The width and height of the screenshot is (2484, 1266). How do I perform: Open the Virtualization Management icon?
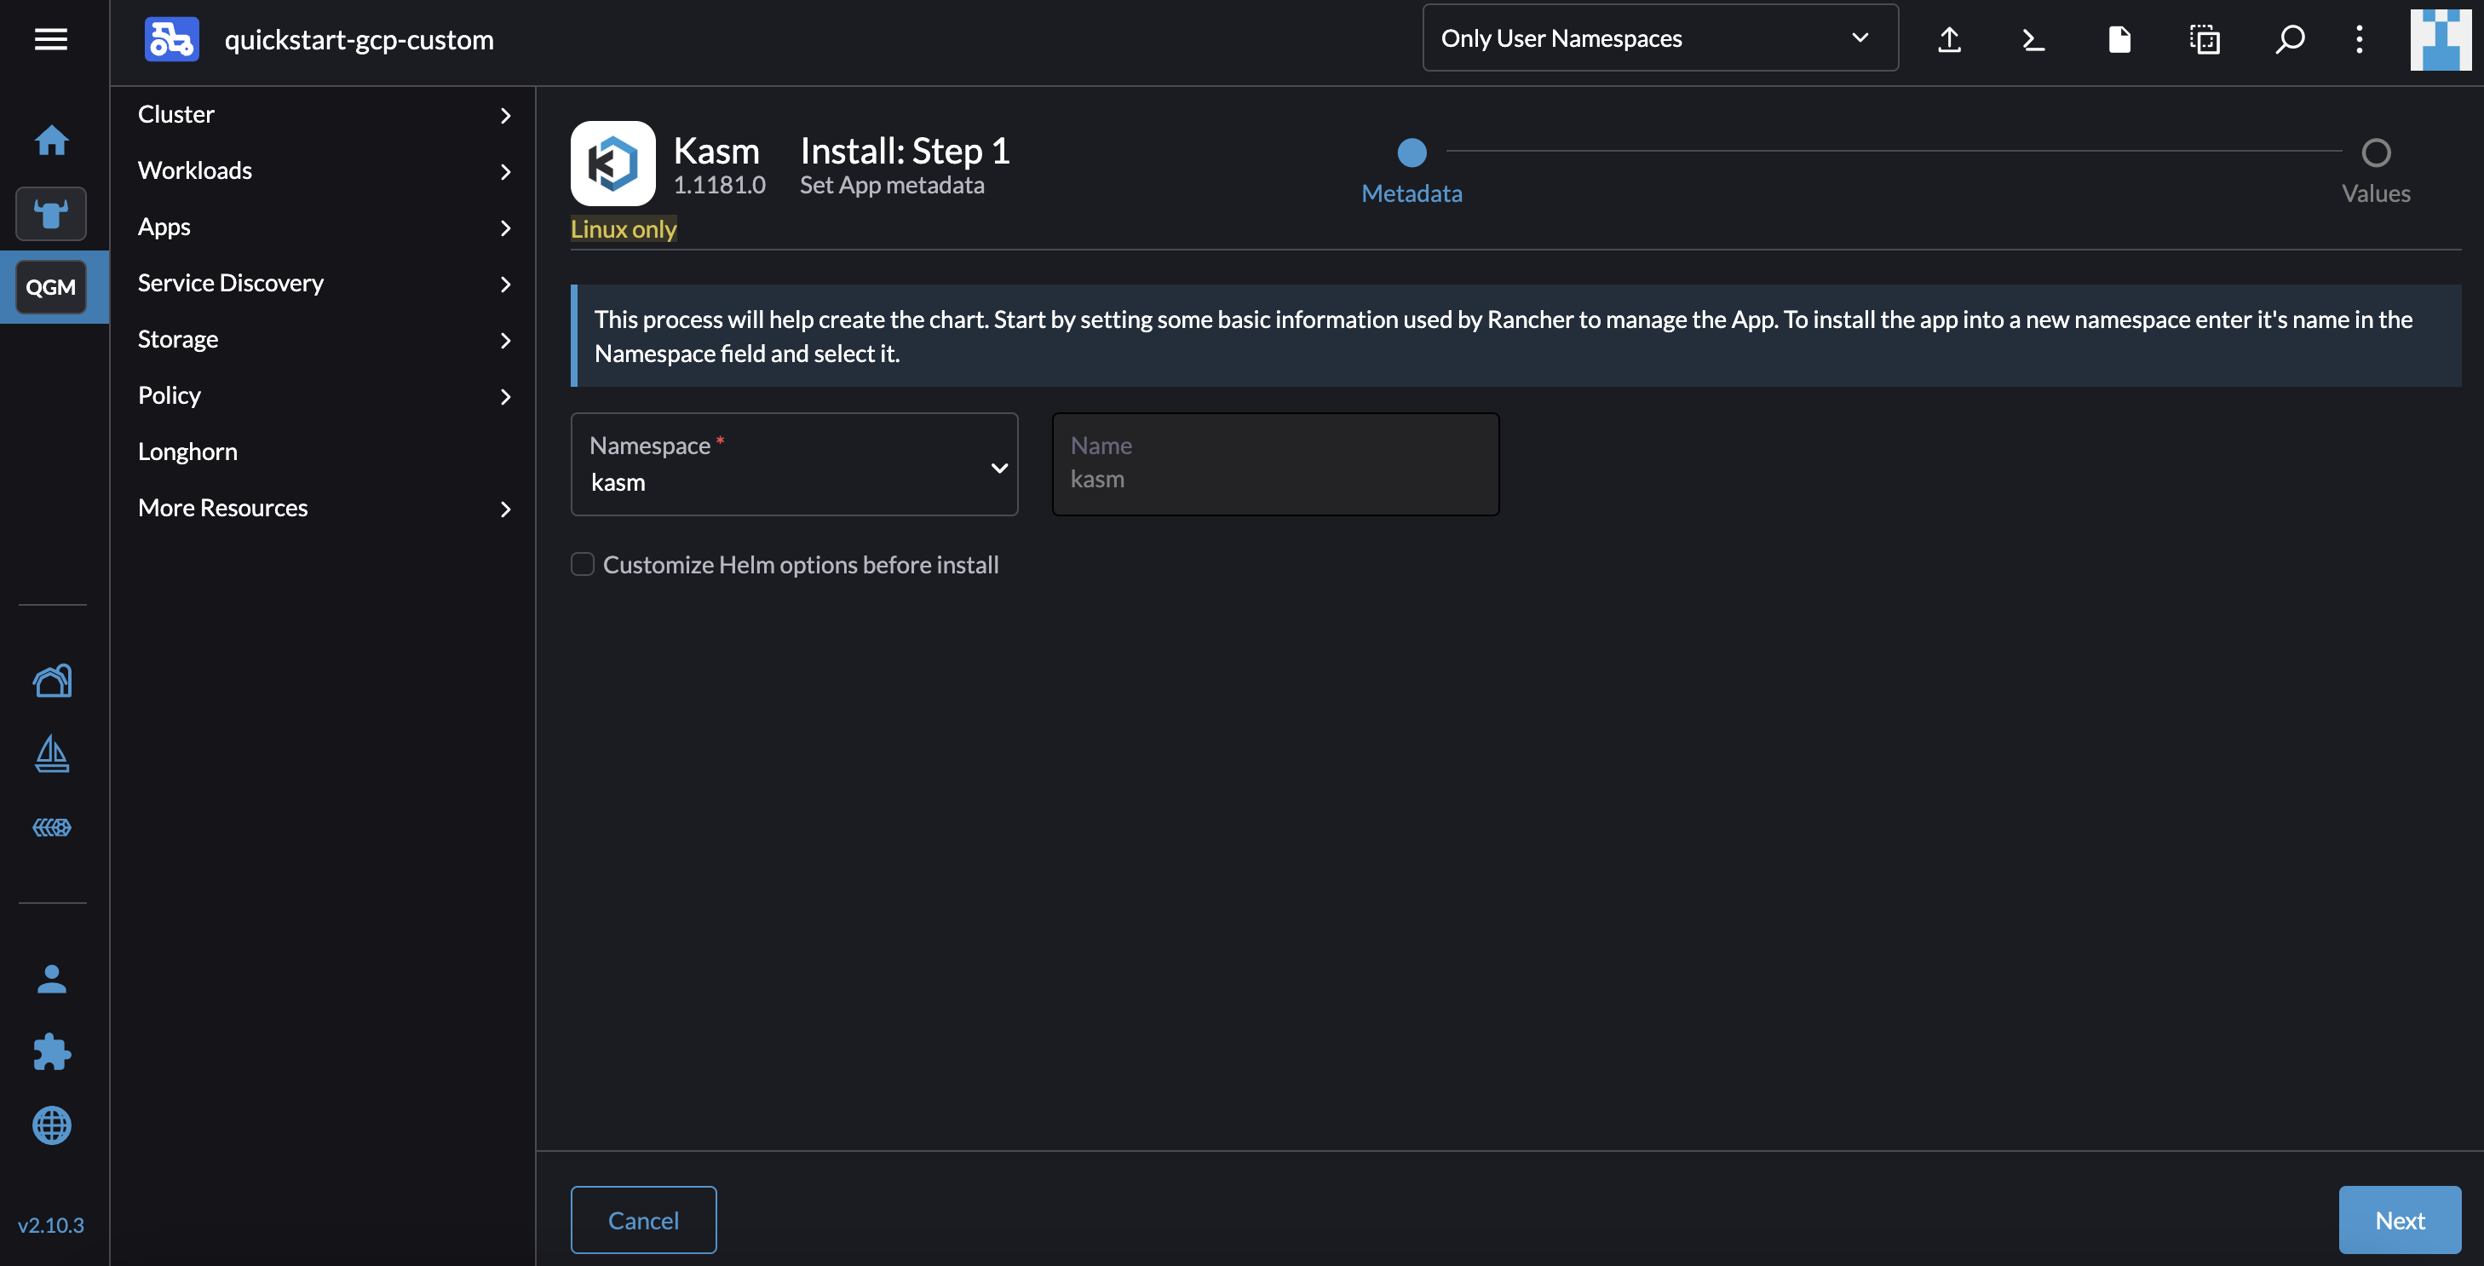pos(52,827)
